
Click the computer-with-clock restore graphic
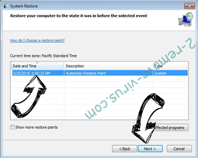tap(186, 19)
